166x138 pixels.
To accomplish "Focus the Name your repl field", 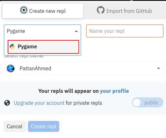I will (x=125, y=31).
